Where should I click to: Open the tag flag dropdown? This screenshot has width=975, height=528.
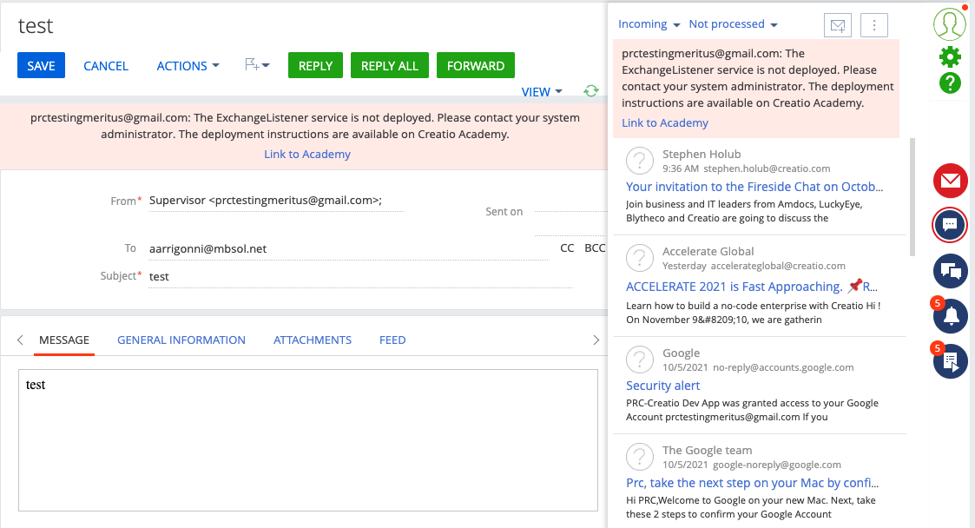[x=257, y=64]
